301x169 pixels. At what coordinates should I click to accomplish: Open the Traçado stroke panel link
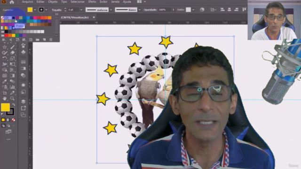click(56, 10)
